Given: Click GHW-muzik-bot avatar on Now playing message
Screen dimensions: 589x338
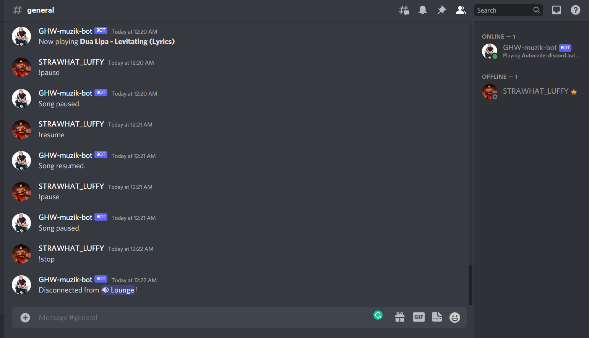Looking at the screenshot, I should point(21,36).
